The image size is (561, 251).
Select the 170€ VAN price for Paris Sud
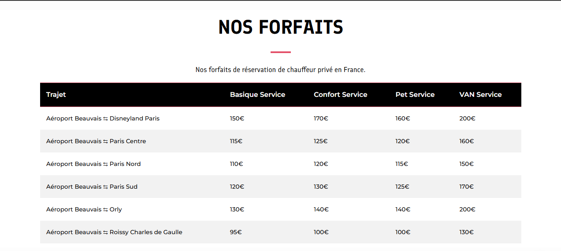[x=466, y=187]
